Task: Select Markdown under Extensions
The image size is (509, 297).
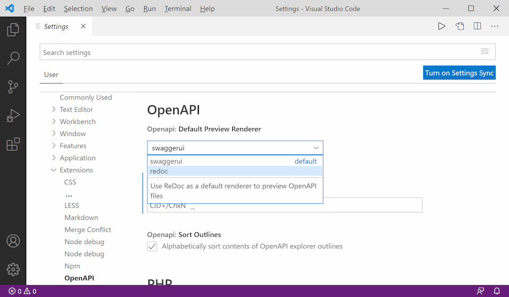Action: click(x=81, y=218)
